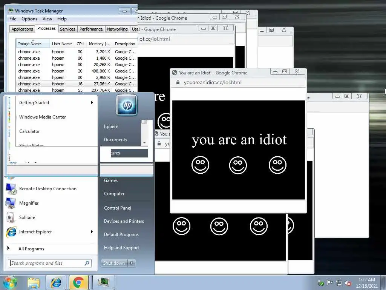
Task: Open Devices and Printers
Action: point(124,221)
